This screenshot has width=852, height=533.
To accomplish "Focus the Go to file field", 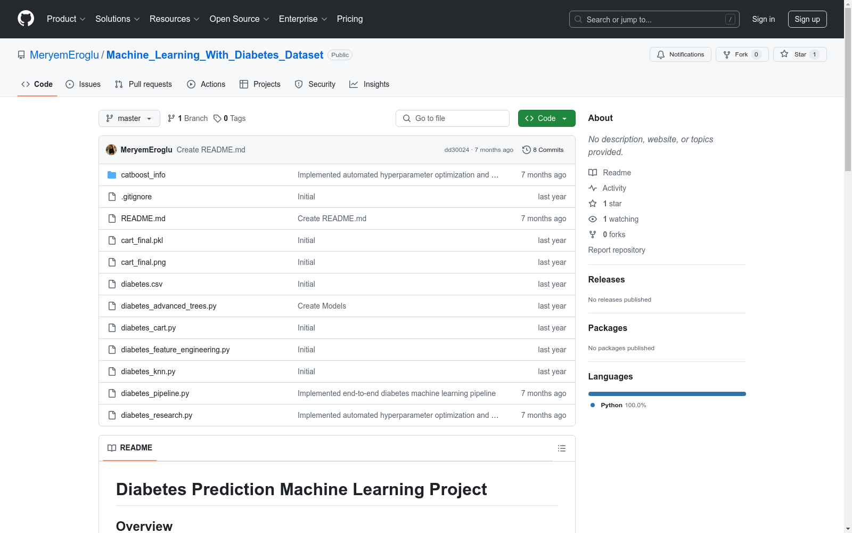I will pos(453,118).
